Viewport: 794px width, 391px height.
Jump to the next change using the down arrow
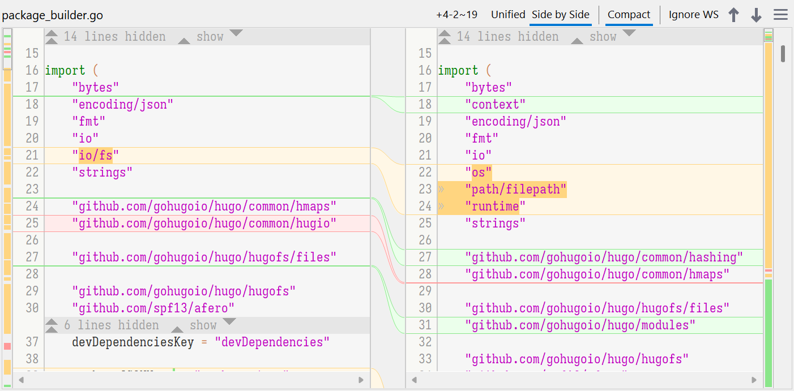(x=756, y=14)
